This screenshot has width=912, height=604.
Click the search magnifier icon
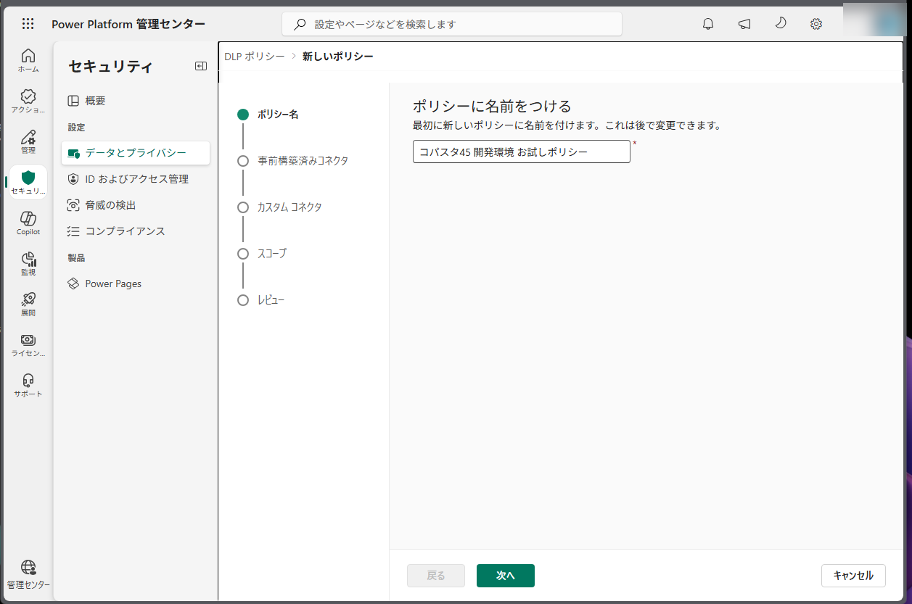point(300,24)
